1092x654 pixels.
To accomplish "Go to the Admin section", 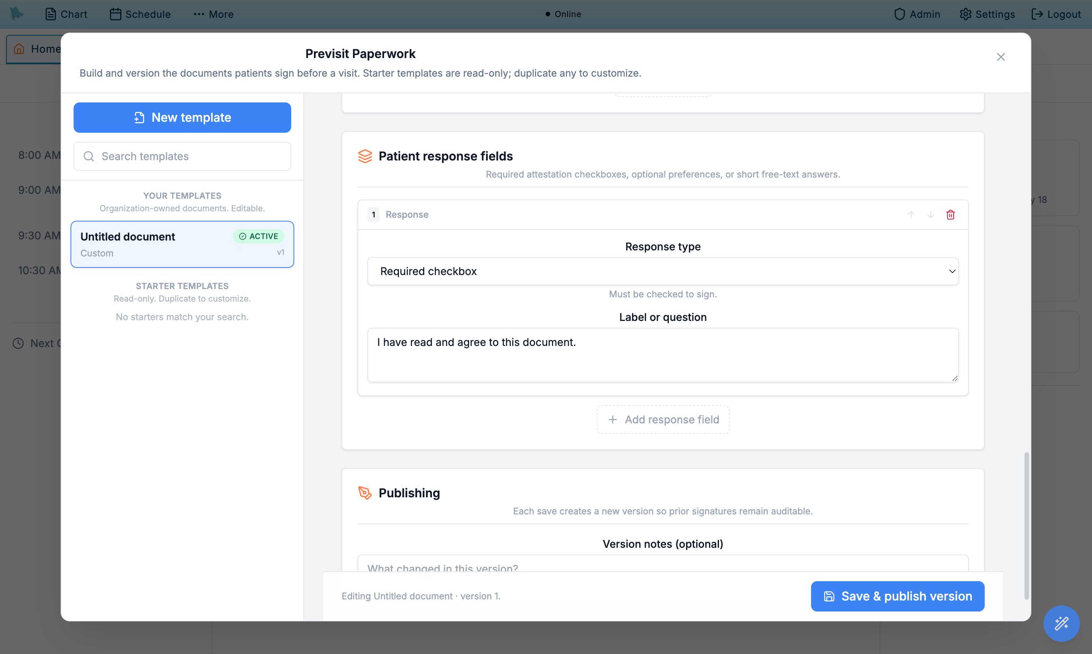I will coord(917,14).
